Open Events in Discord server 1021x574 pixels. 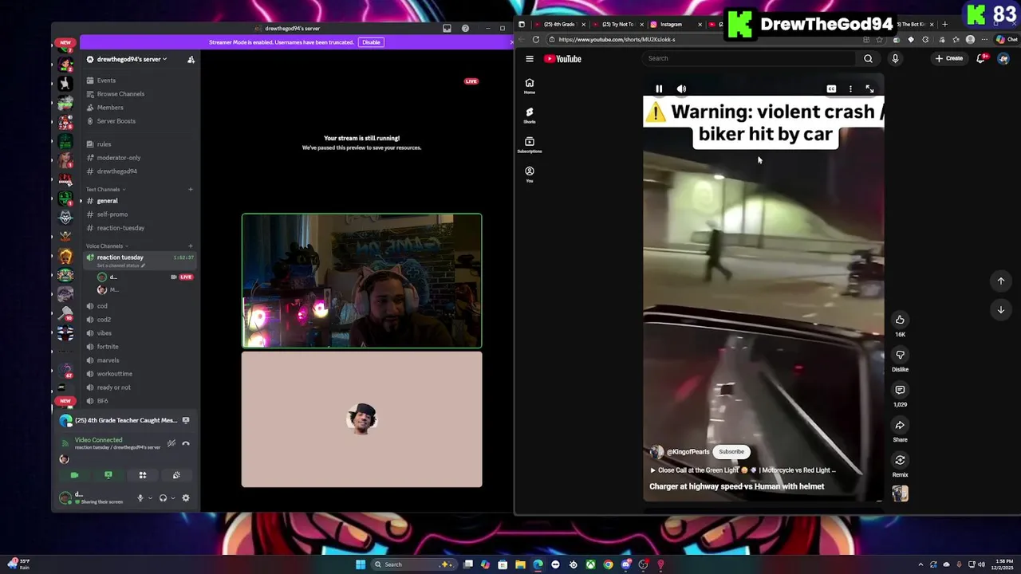106,81
